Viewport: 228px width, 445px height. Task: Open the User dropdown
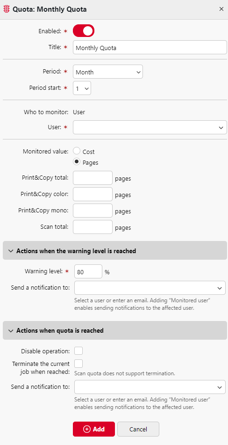click(x=150, y=127)
